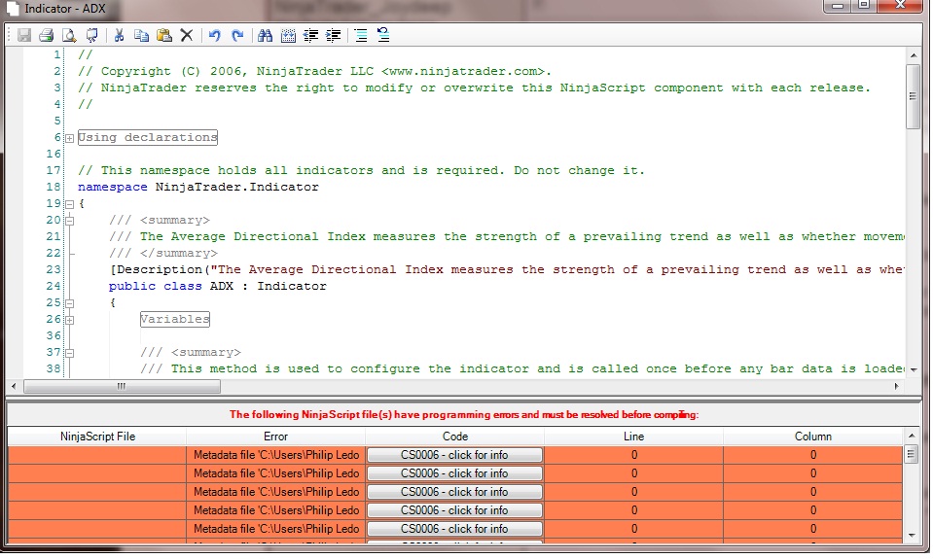Click the horizontal scroll right arrow
Image resolution: width=933 pixels, height=559 pixels.
896,387
